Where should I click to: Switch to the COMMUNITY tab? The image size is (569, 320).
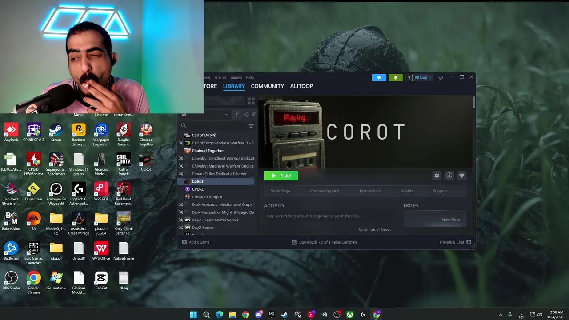coord(267,86)
